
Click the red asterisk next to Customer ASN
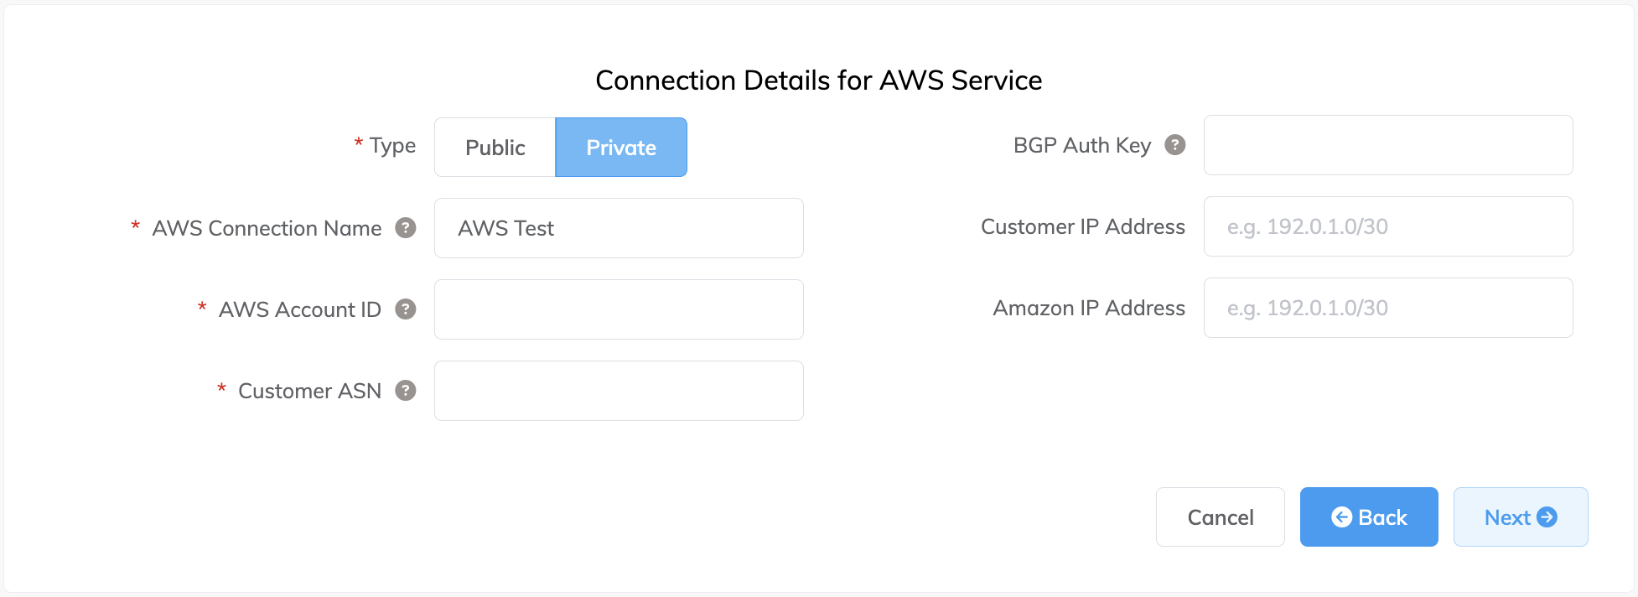[220, 389]
